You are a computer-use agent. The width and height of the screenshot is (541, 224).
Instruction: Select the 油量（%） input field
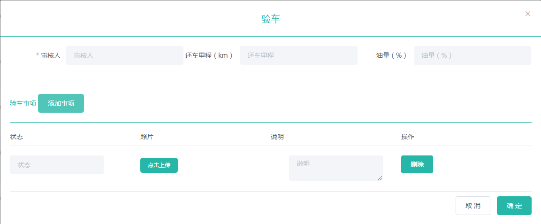click(x=472, y=55)
